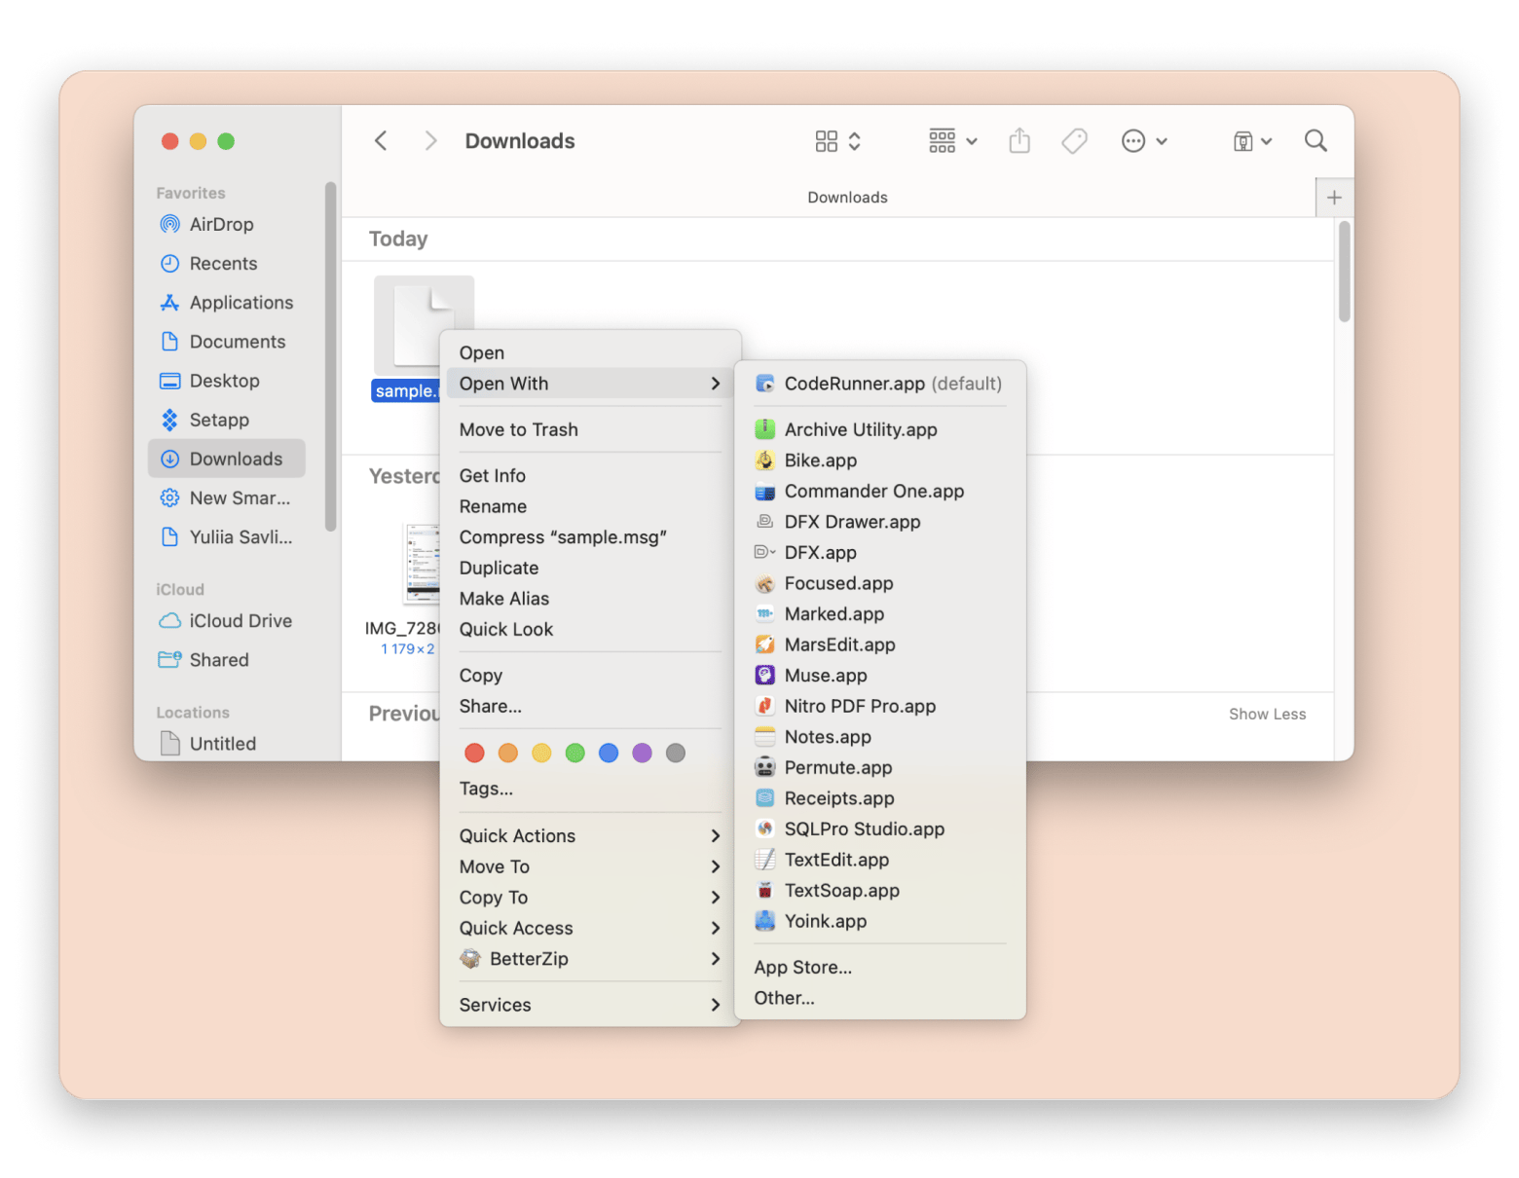Apply the red color tag
1519x1178 pixels.
475,753
